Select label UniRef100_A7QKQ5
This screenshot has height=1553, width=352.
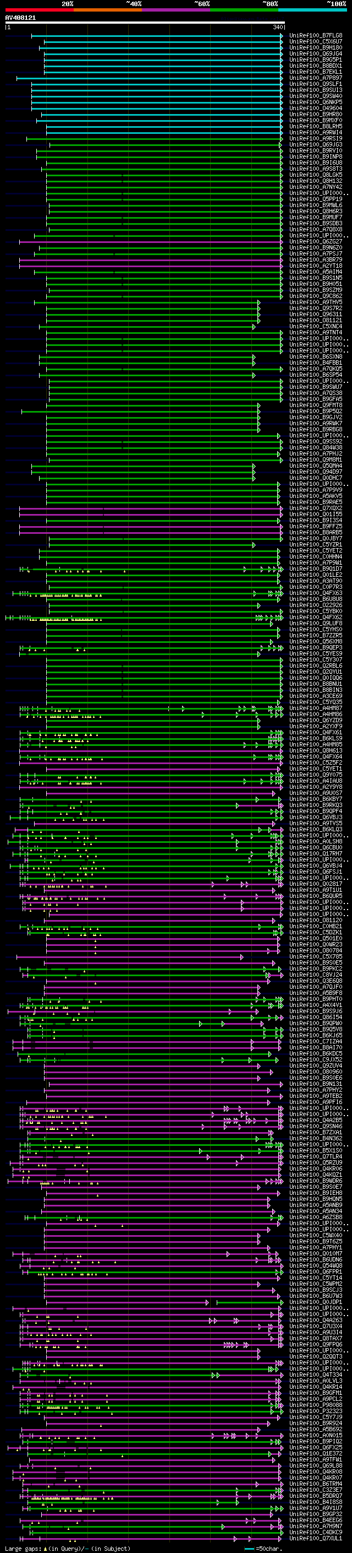316,369
